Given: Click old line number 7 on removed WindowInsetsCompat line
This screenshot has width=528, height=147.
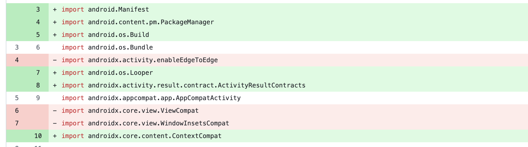Looking at the screenshot, I should (17, 123).
